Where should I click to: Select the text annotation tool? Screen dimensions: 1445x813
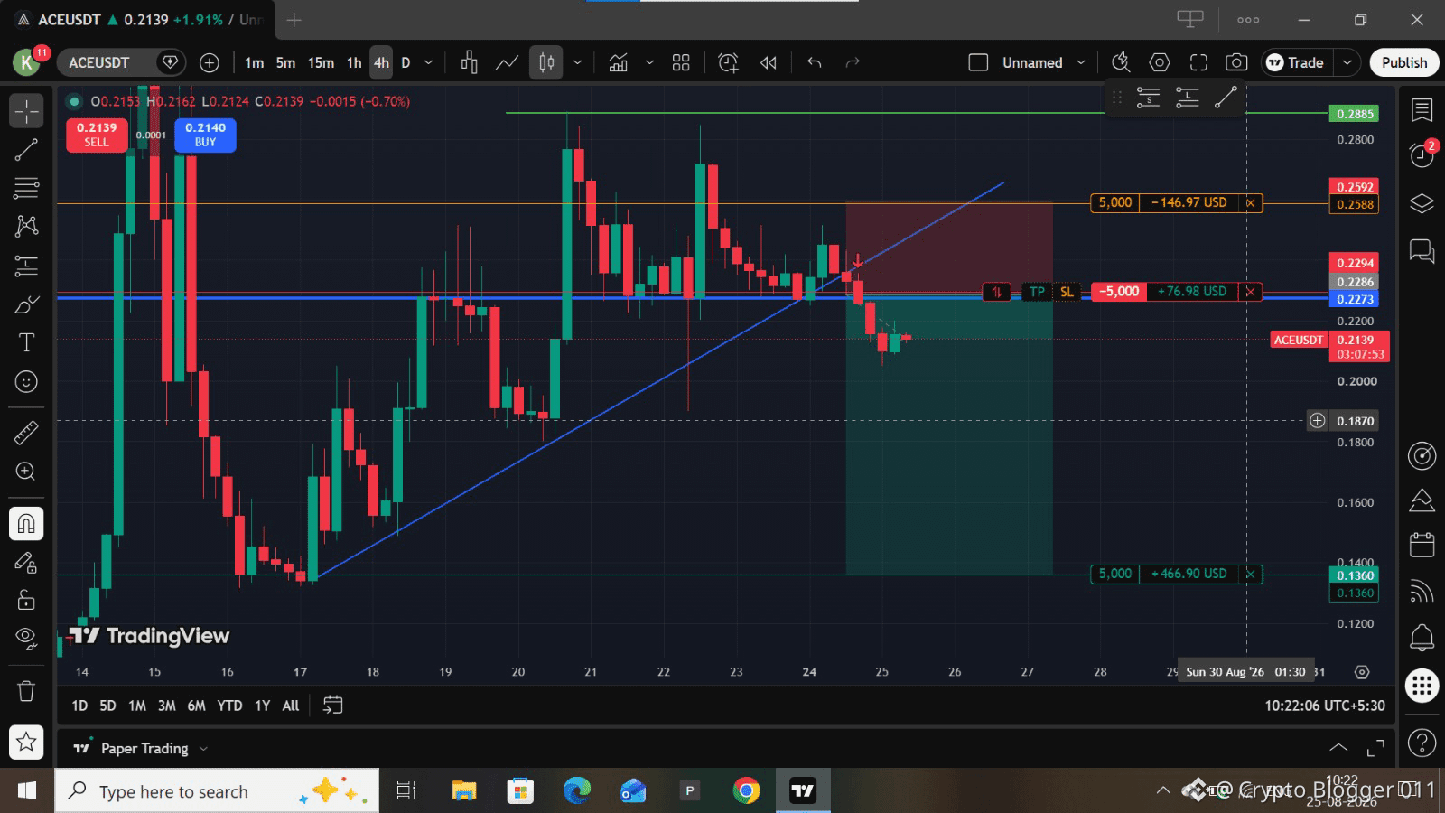pos(26,343)
